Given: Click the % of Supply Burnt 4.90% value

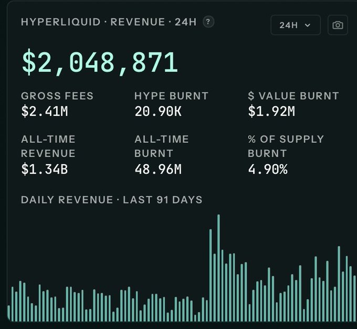Looking at the screenshot, I should (x=268, y=169).
